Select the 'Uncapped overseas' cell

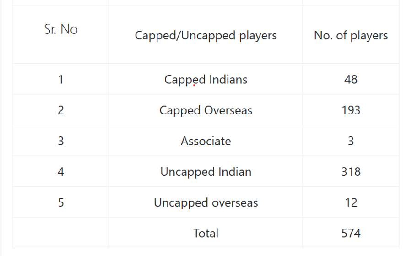pos(206,202)
